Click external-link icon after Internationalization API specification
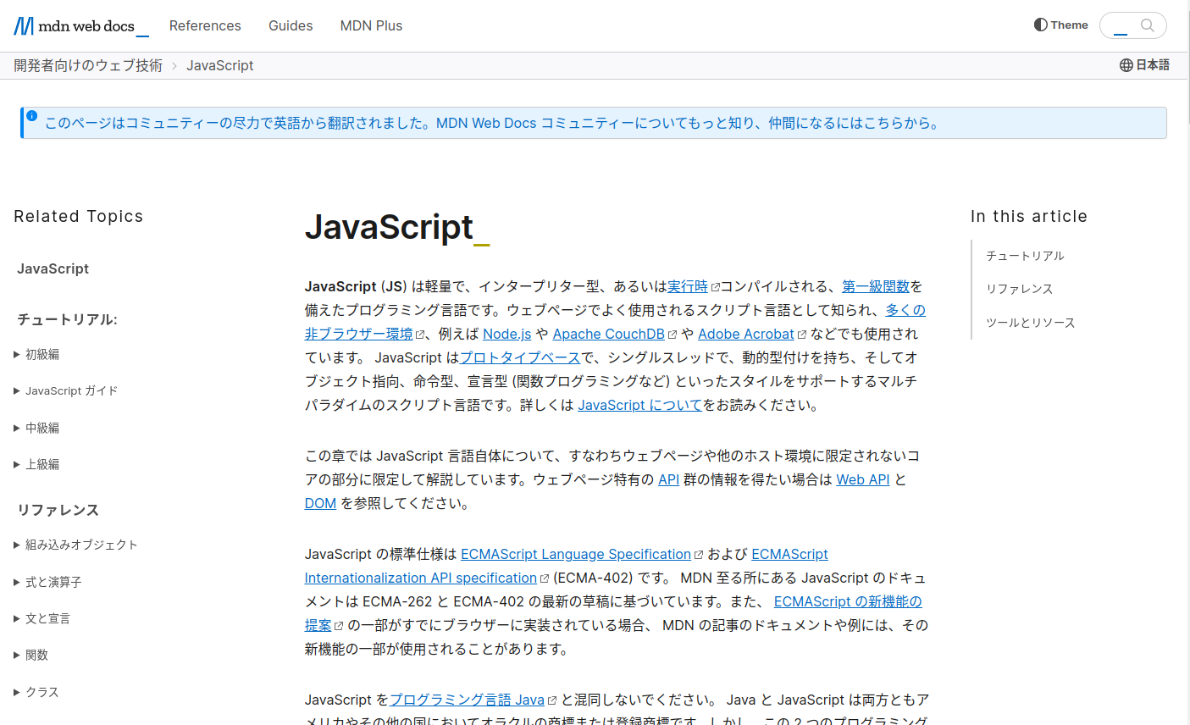 click(545, 578)
